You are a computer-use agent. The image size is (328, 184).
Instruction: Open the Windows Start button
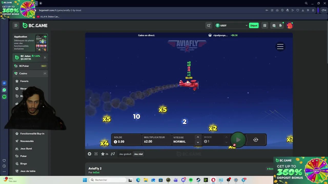pos(85,180)
